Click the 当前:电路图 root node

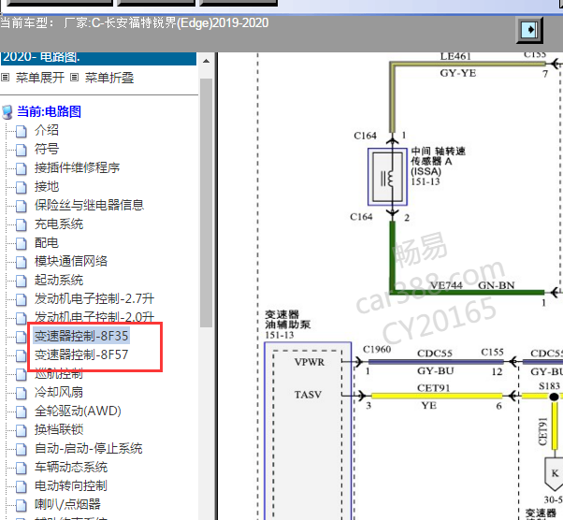tap(50, 111)
